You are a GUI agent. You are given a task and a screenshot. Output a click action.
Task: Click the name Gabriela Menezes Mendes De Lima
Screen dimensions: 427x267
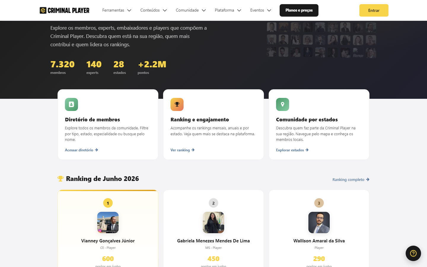pyautogui.click(x=213, y=241)
